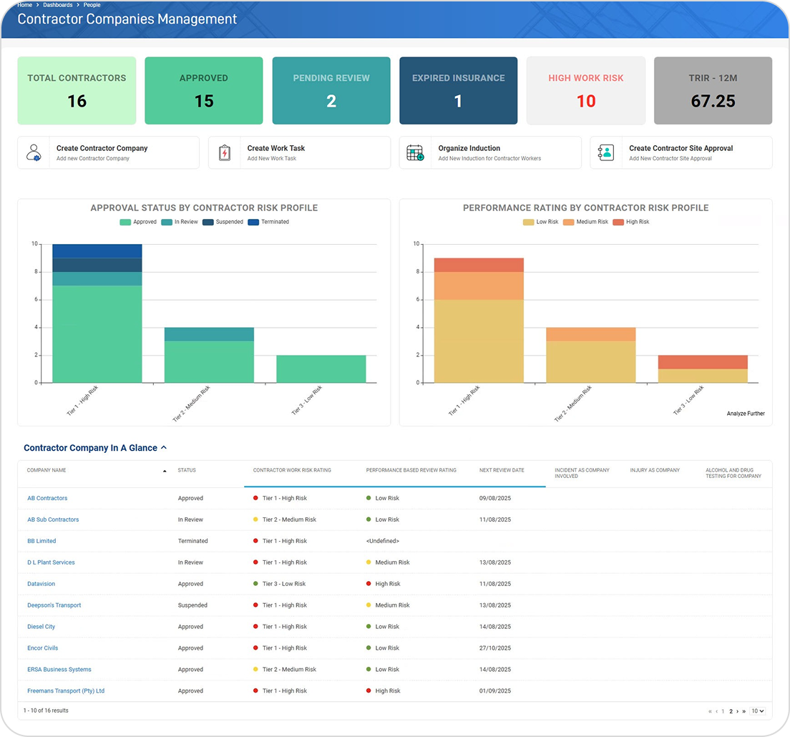Click the Analyze Further link

click(746, 414)
